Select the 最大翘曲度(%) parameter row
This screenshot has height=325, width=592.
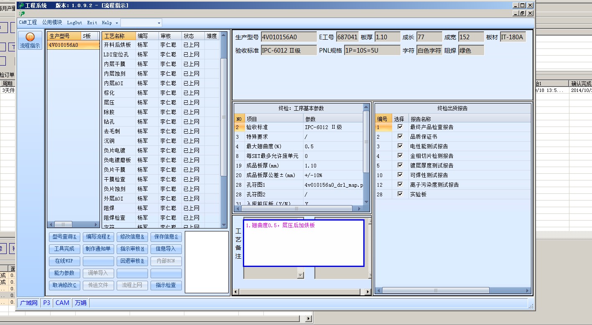tap(299, 146)
